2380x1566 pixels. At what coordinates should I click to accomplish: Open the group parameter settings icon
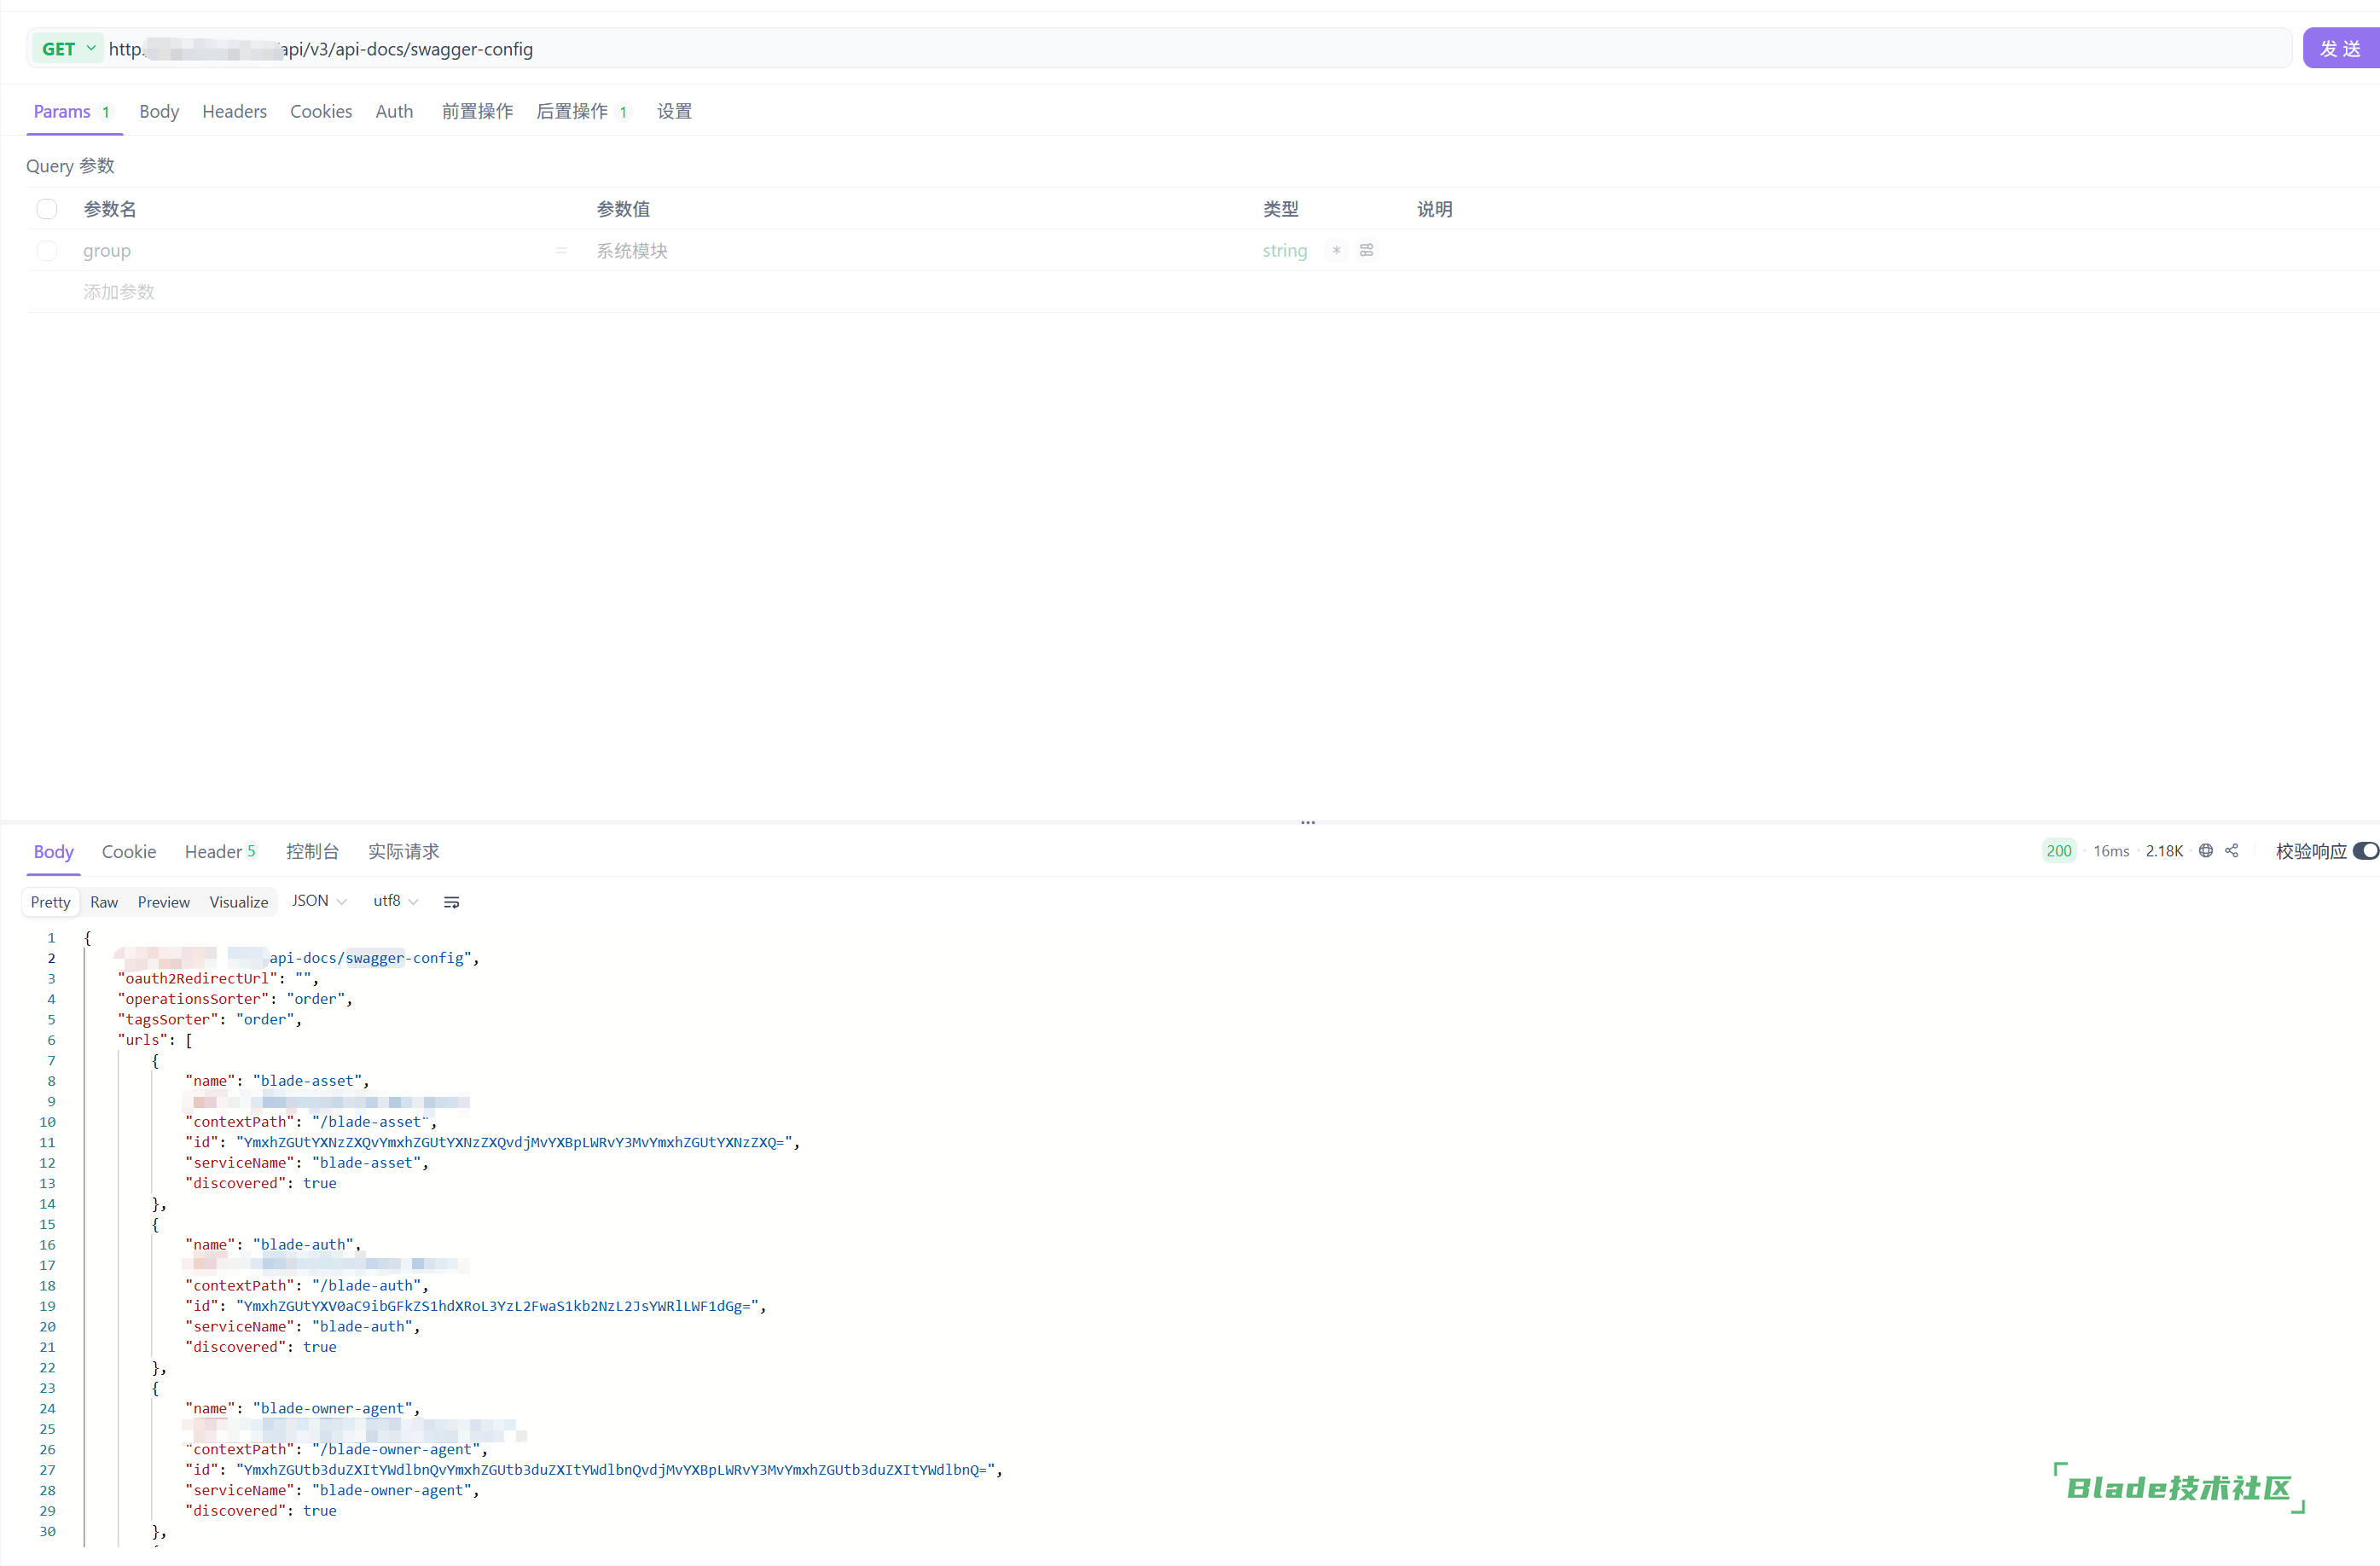coord(1366,250)
